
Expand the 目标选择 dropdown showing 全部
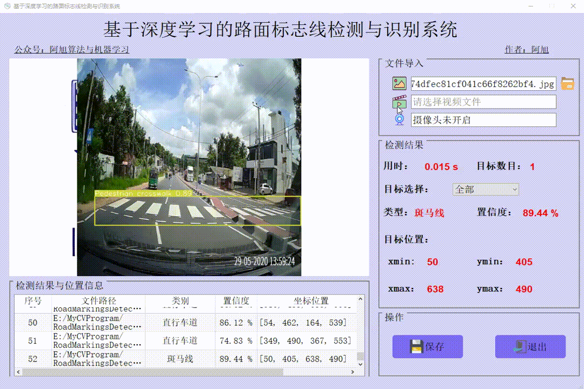486,190
